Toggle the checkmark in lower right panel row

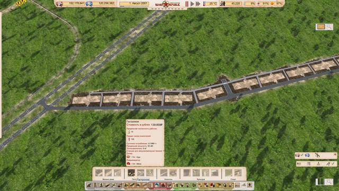[333, 163]
